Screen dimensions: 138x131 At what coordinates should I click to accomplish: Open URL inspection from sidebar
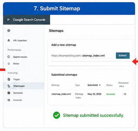pos(20,40)
